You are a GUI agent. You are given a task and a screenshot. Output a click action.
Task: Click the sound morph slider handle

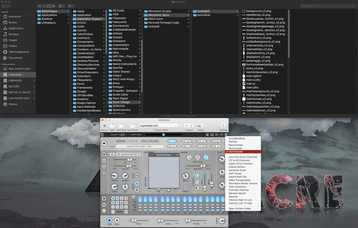[163, 135]
